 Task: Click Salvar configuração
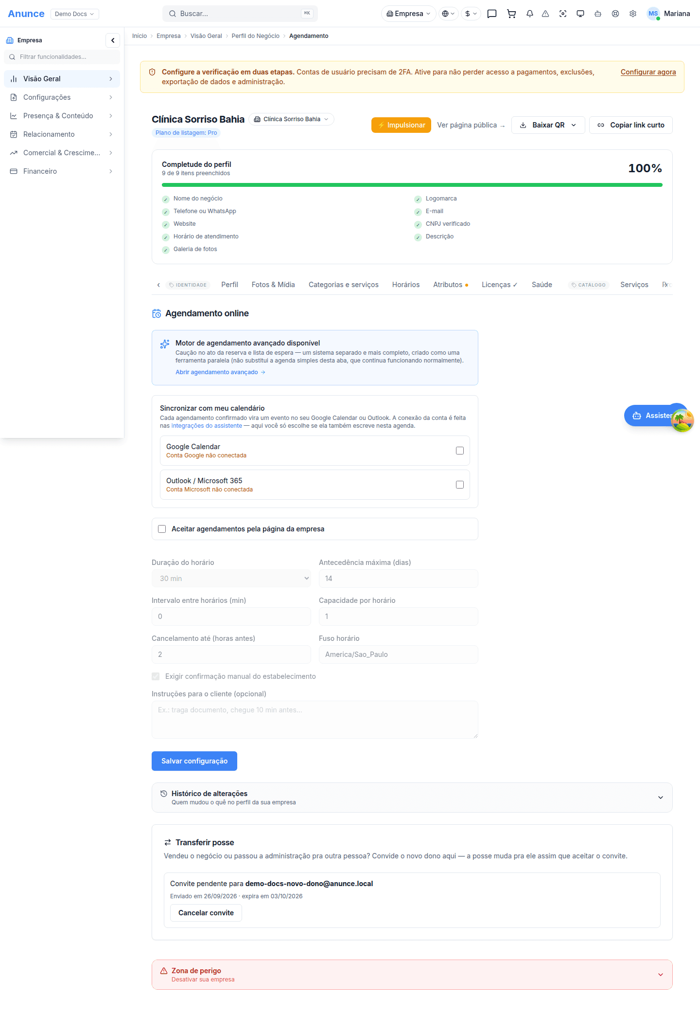pos(194,761)
